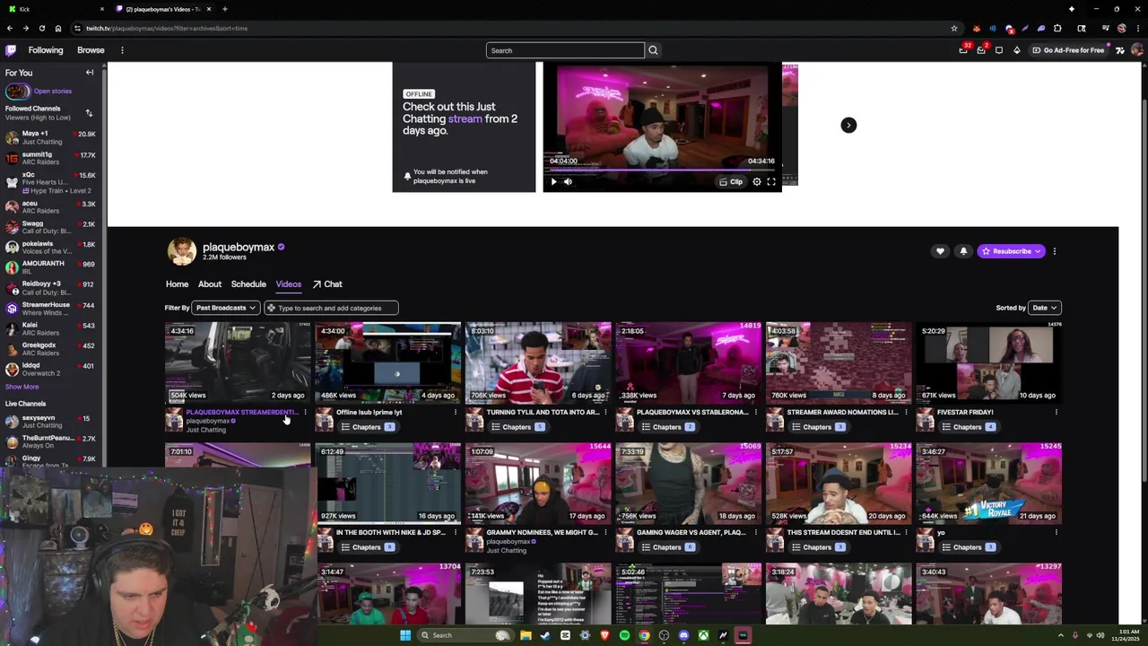
Task: Toggle notification bell for plaqueboymax channel
Action: (963, 251)
